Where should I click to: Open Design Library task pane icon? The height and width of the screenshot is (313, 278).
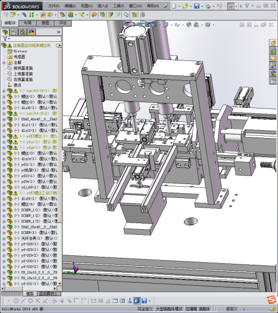coord(273,50)
